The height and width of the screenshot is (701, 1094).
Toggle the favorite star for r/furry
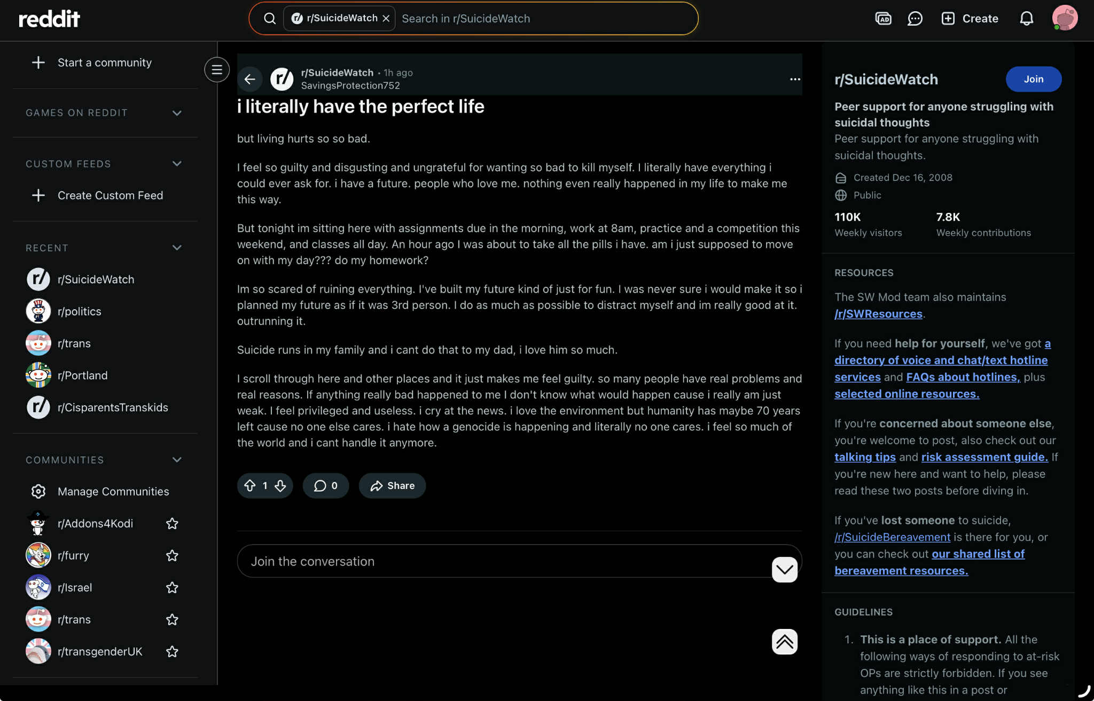coord(172,556)
